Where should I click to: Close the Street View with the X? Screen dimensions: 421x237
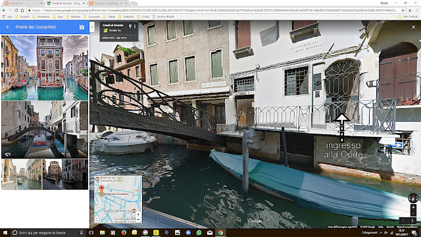(x=414, y=27)
